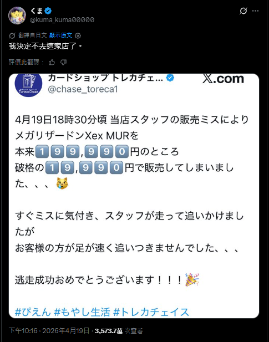The width and height of the screenshot is (269, 342).
Task: Click 顯示原文 to show original text
Action: click(x=60, y=35)
